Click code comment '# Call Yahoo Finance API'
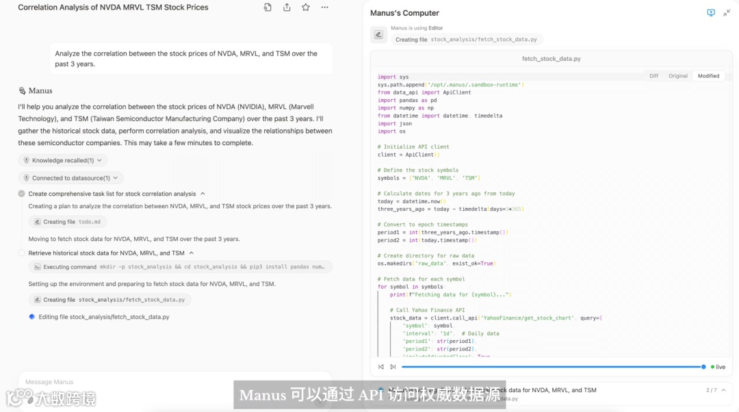 [427, 310]
